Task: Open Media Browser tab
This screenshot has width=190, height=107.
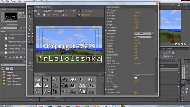Action: click(x=7, y=62)
